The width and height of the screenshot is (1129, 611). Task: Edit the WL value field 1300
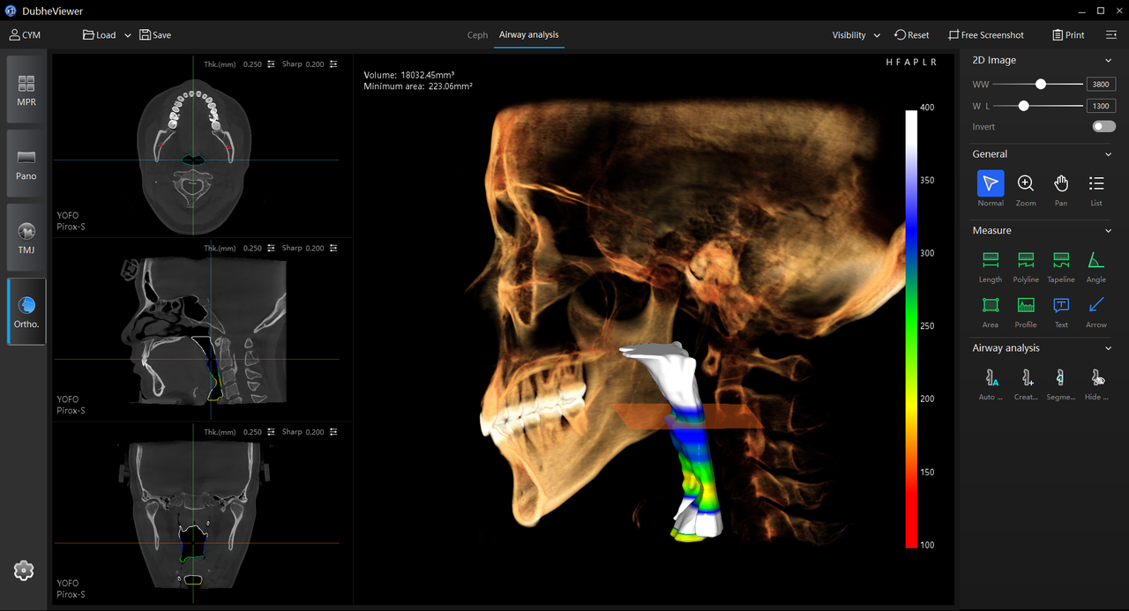1101,106
